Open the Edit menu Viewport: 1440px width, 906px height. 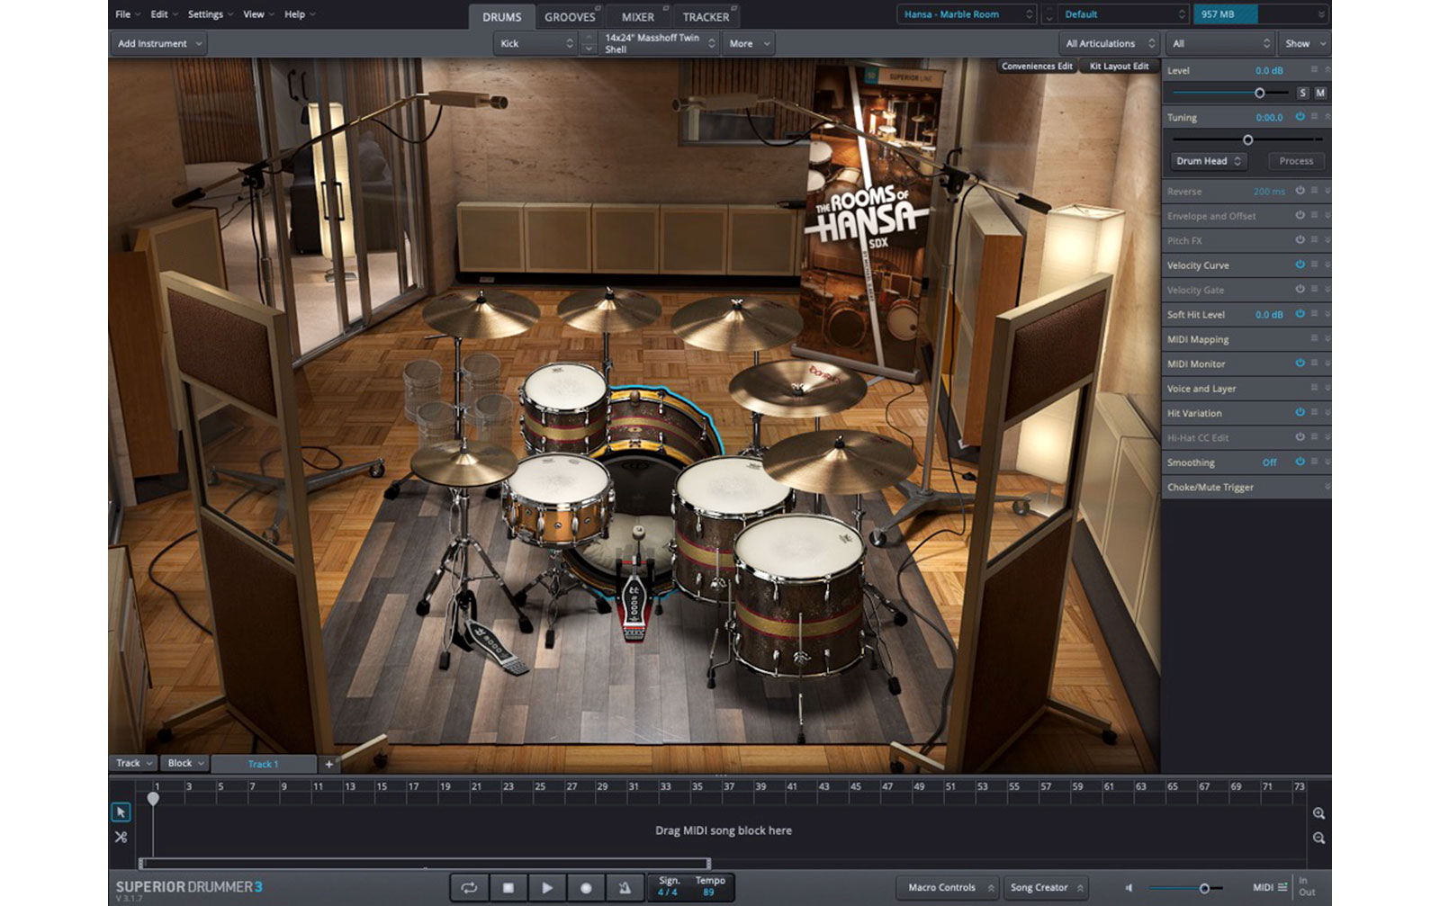coord(164,14)
